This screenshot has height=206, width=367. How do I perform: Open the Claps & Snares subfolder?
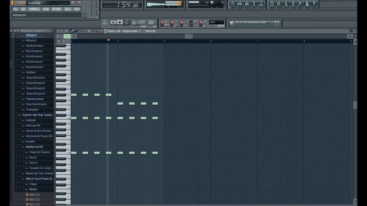pyautogui.click(x=40, y=152)
